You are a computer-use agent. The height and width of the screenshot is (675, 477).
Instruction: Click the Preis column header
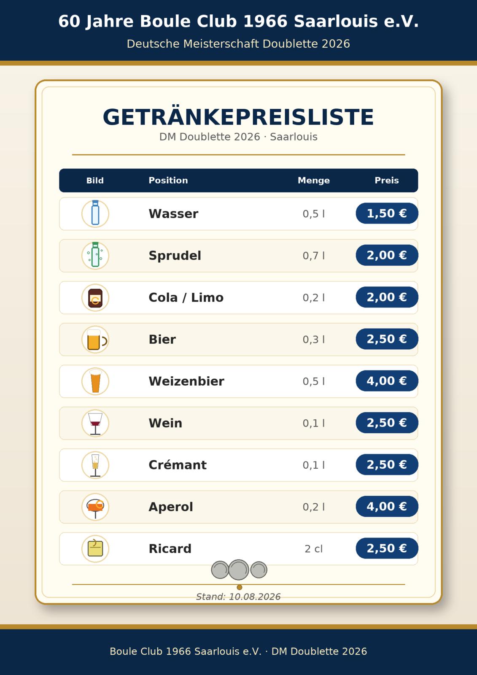coord(387,181)
